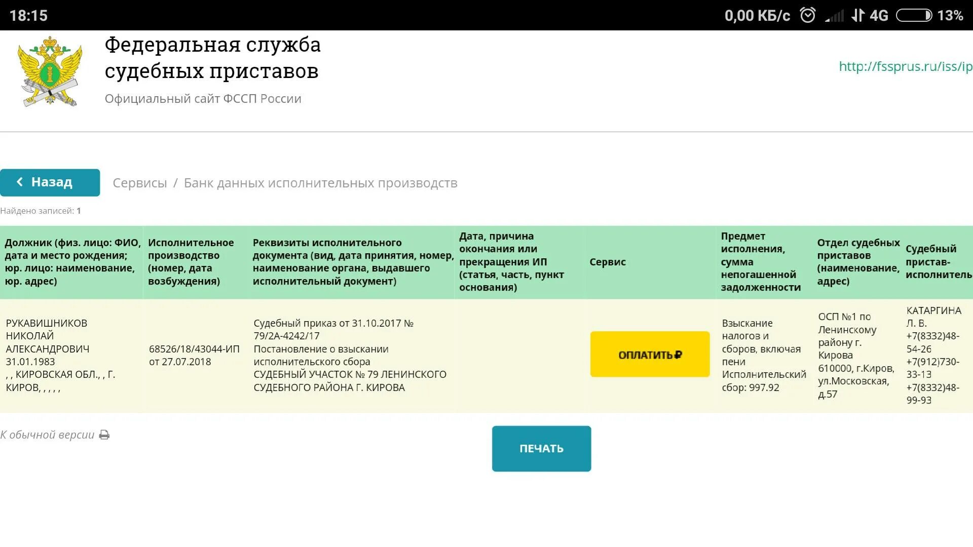Click the Федеральная служба судебных приставов title
This screenshot has width=973, height=547.
[x=212, y=58]
